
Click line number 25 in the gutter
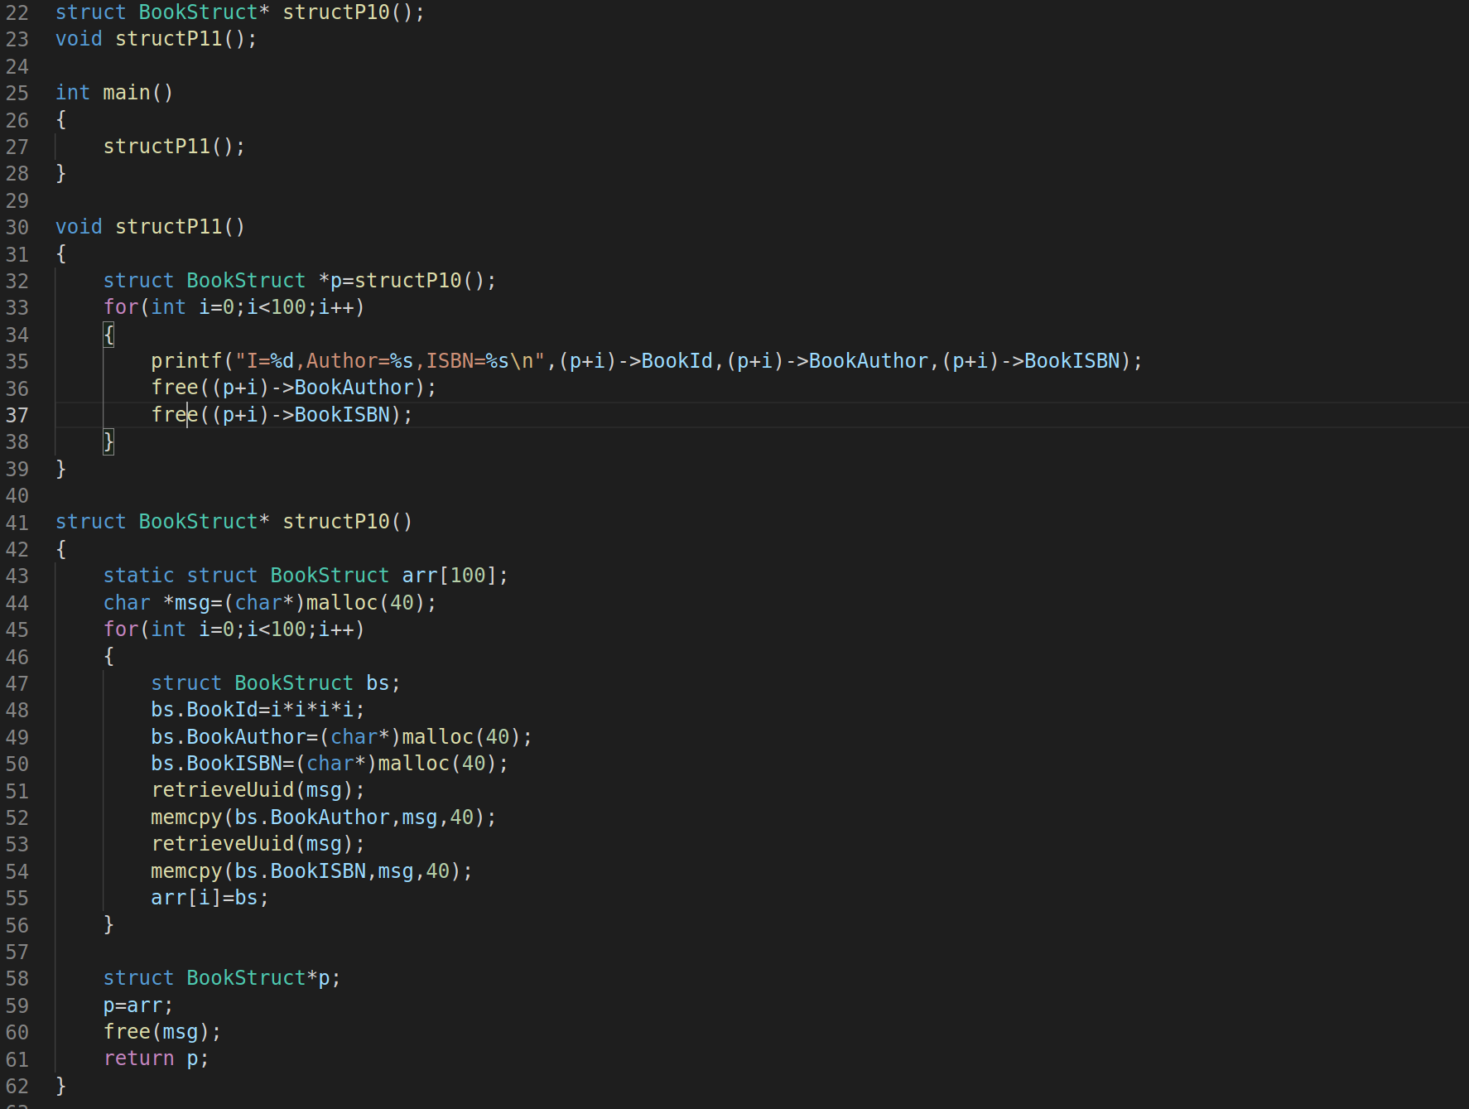[17, 93]
